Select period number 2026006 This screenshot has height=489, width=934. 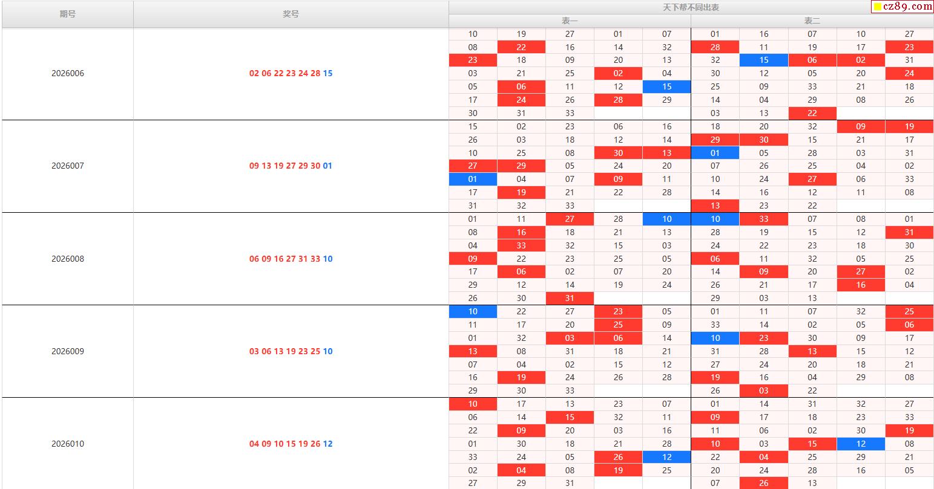pyautogui.click(x=68, y=73)
